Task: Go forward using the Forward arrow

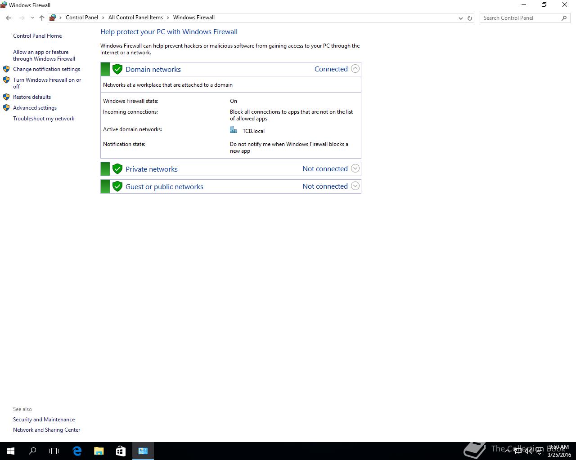Action: coord(22,18)
